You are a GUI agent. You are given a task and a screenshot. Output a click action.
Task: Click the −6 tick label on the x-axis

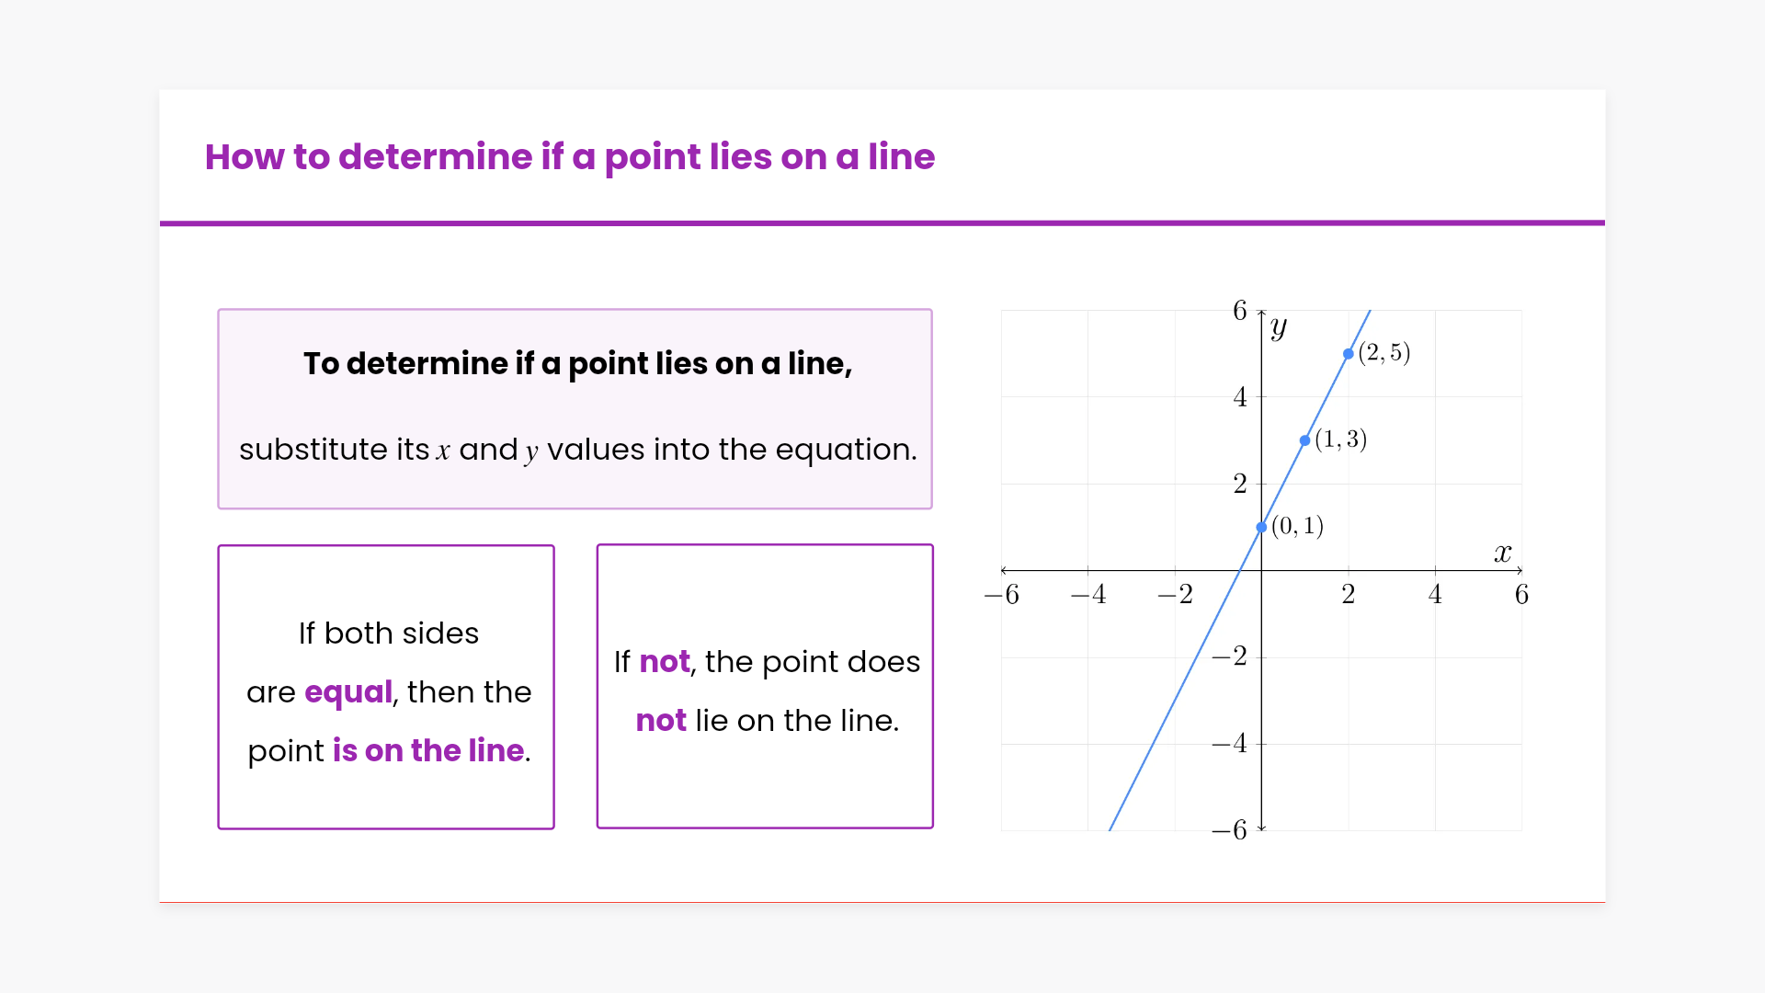pyautogui.click(x=1001, y=595)
